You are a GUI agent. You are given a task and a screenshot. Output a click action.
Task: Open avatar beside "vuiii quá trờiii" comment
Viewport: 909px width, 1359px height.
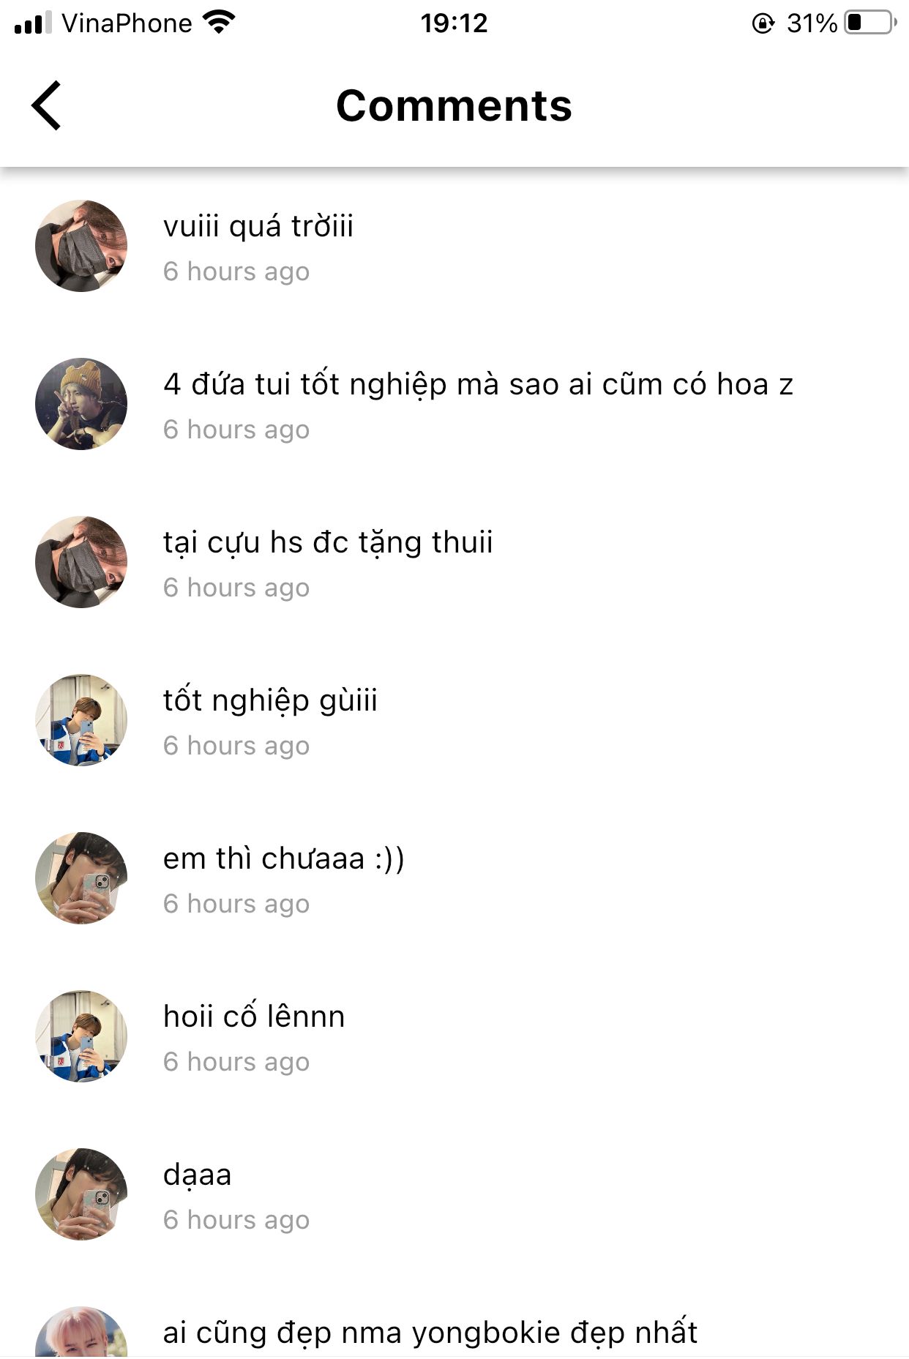pos(81,246)
